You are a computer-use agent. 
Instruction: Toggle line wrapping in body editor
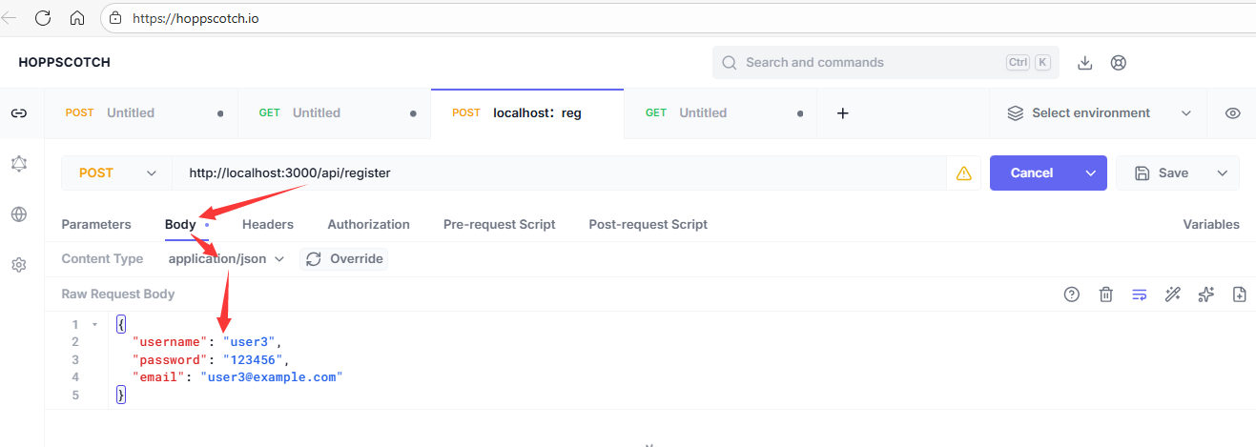[x=1139, y=295]
